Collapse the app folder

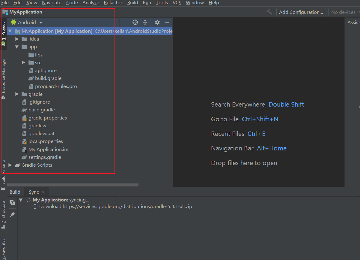[17, 47]
